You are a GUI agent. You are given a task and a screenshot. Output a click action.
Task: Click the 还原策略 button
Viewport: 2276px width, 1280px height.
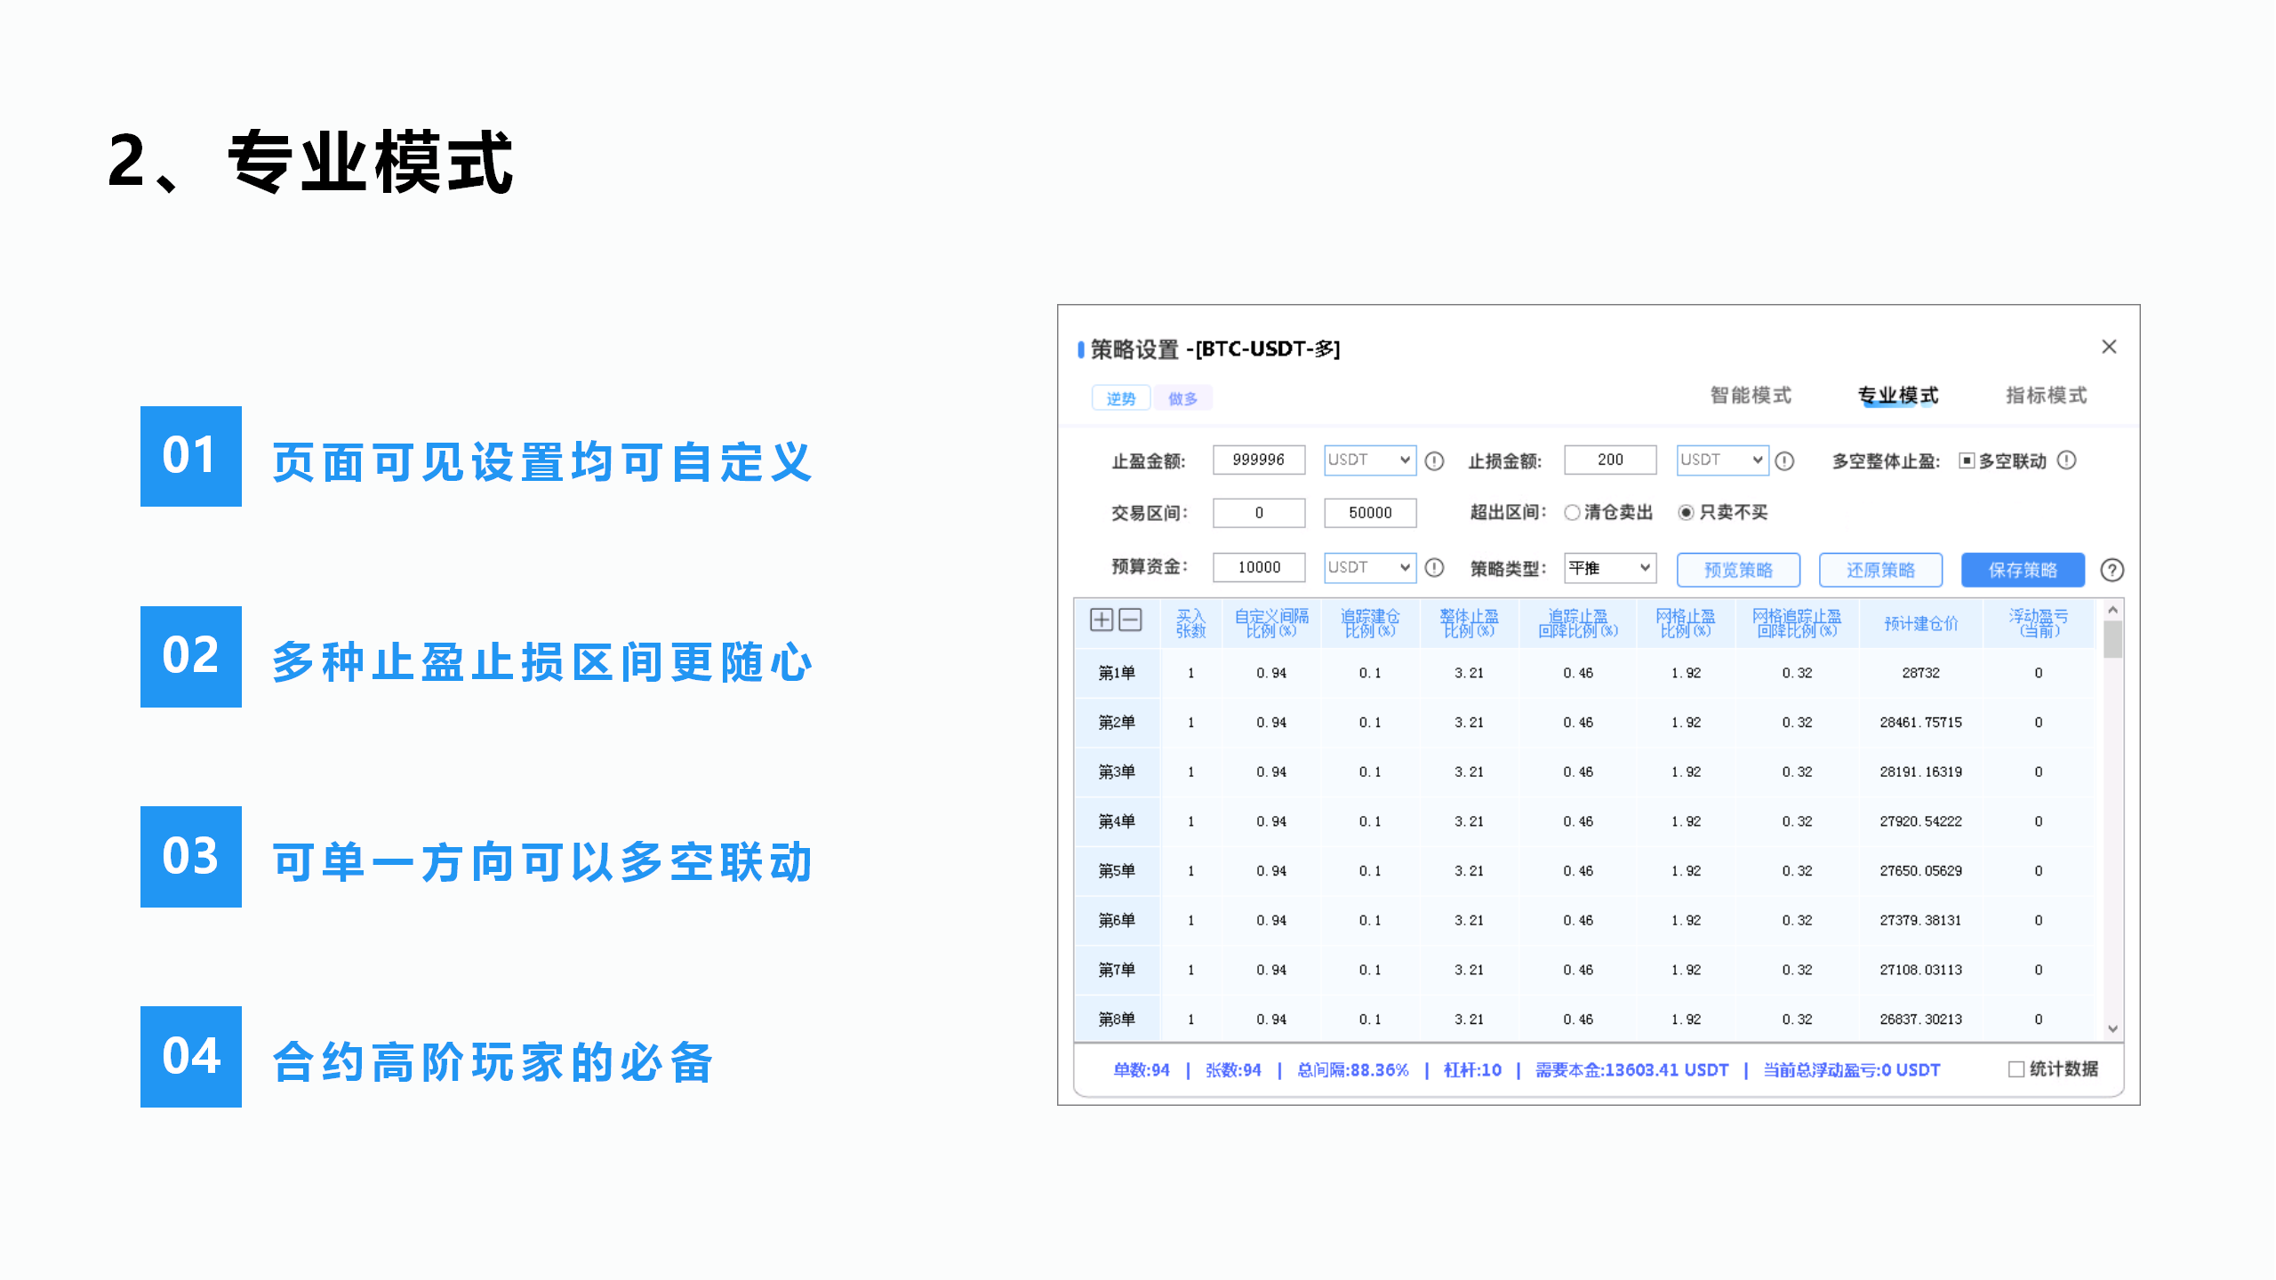coord(1880,570)
